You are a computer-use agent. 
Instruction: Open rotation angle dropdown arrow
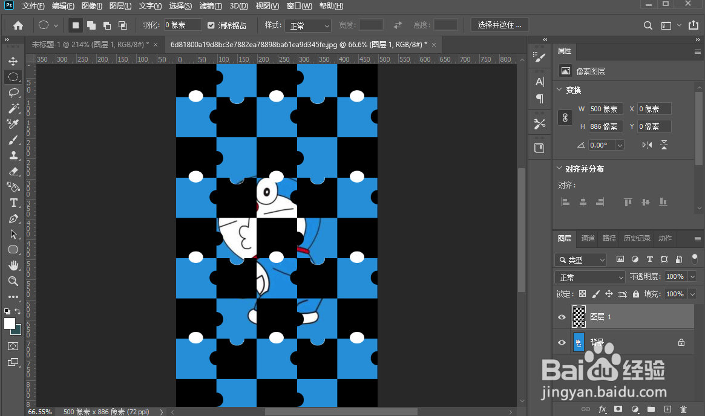pos(620,145)
